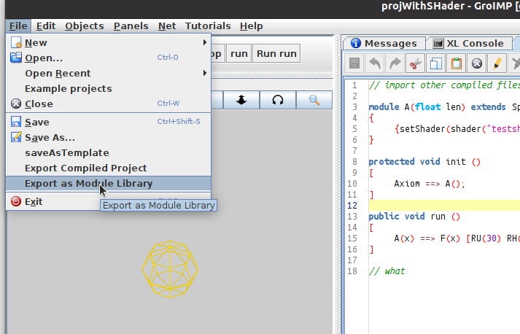
Task: Click the paste clipboard icon
Action: (457, 63)
